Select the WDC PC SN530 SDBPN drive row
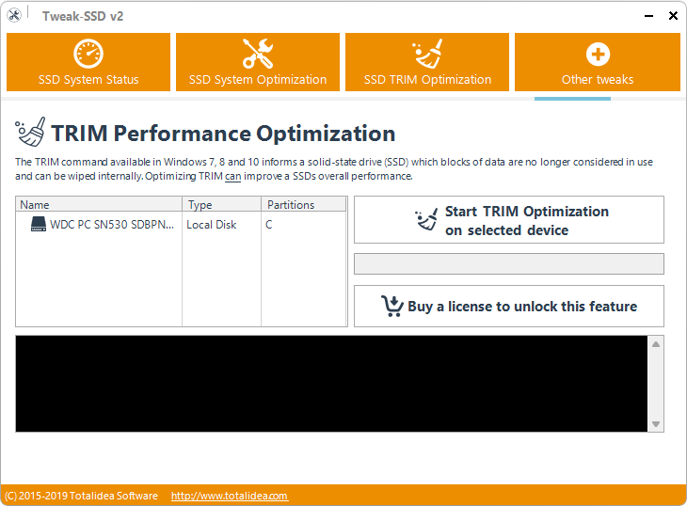This screenshot has width=687, height=506. pyautogui.click(x=182, y=225)
